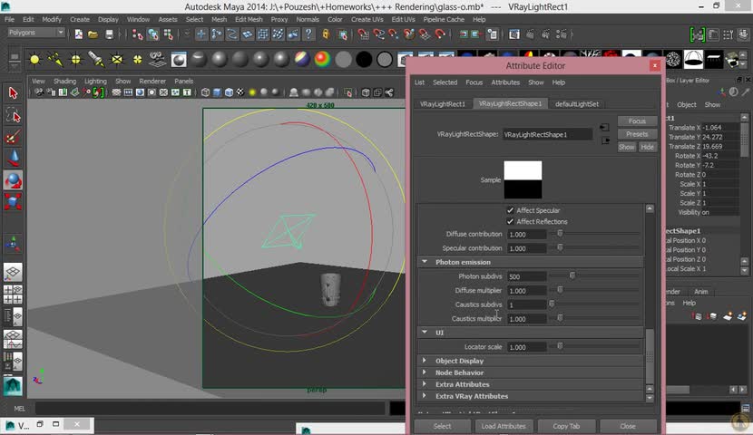Click the V-Ray dome light shelf icon
Screen dimensions: 753x435
tap(693, 60)
